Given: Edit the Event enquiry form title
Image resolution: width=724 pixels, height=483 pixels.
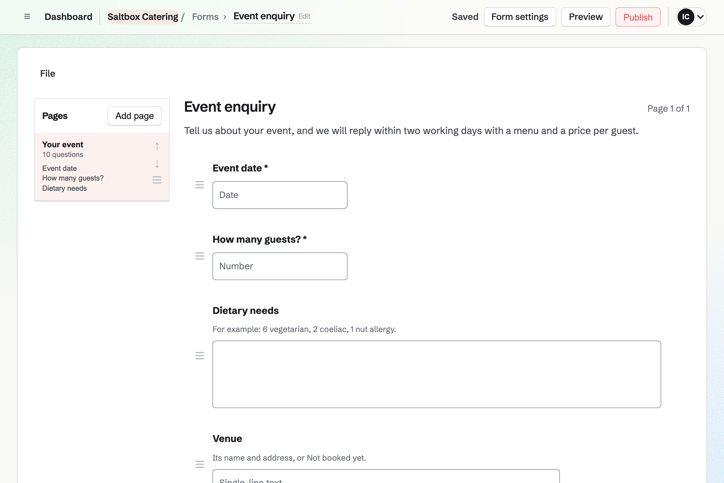Looking at the screenshot, I should point(272,16).
